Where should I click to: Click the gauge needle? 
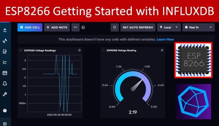[137, 85]
